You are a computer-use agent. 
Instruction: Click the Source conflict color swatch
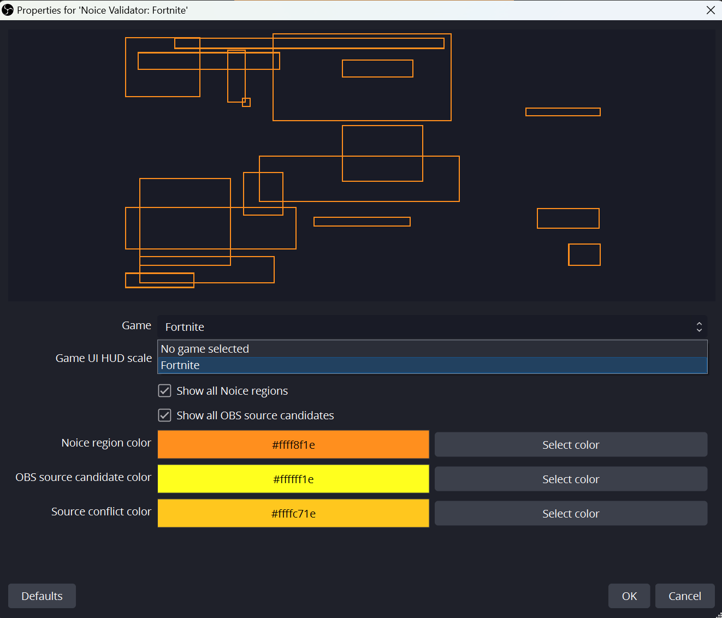[x=293, y=513]
